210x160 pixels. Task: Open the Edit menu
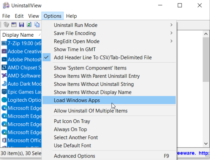[19, 16]
